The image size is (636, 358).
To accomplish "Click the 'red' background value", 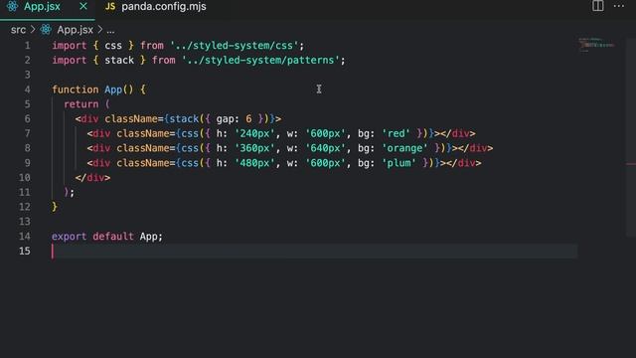I will 396,133.
